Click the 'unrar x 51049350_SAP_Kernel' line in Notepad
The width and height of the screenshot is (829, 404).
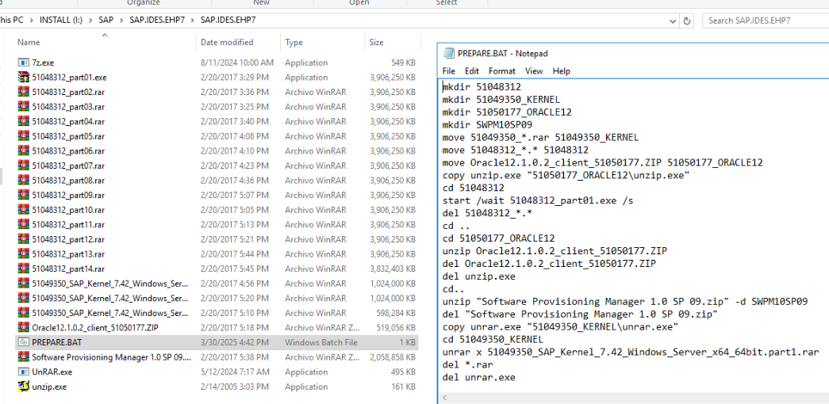coord(631,352)
